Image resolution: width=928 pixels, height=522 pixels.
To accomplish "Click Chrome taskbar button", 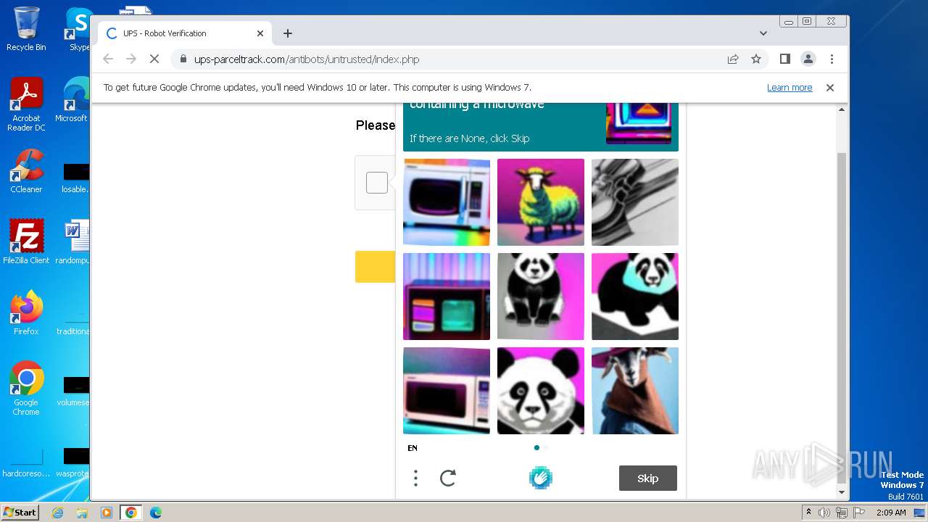I will (x=131, y=513).
